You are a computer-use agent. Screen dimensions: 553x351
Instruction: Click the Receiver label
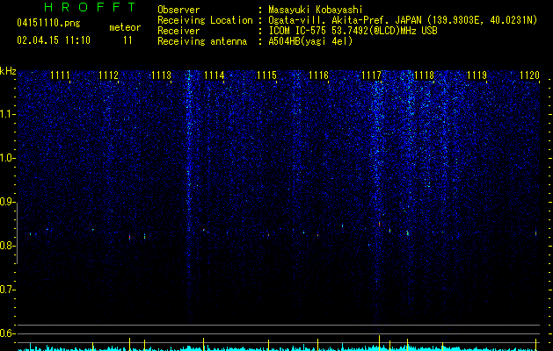[x=178, y=31]
